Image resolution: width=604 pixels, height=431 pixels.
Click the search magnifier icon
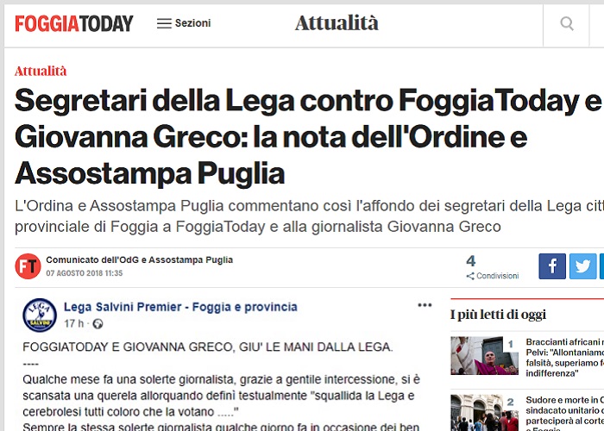(x=566, y=23)
